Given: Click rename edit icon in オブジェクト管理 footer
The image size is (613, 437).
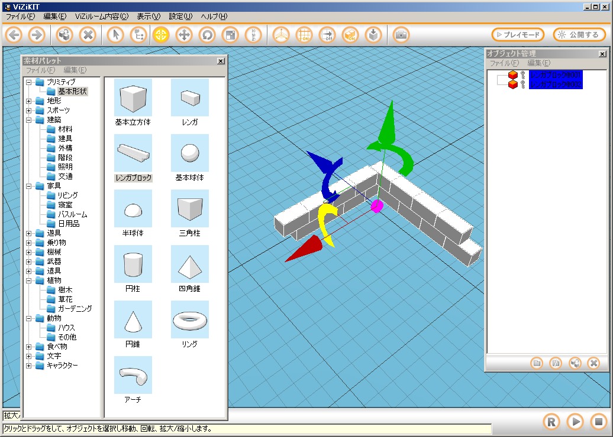Looking at the screenshot, I should [x=556, y=363].
